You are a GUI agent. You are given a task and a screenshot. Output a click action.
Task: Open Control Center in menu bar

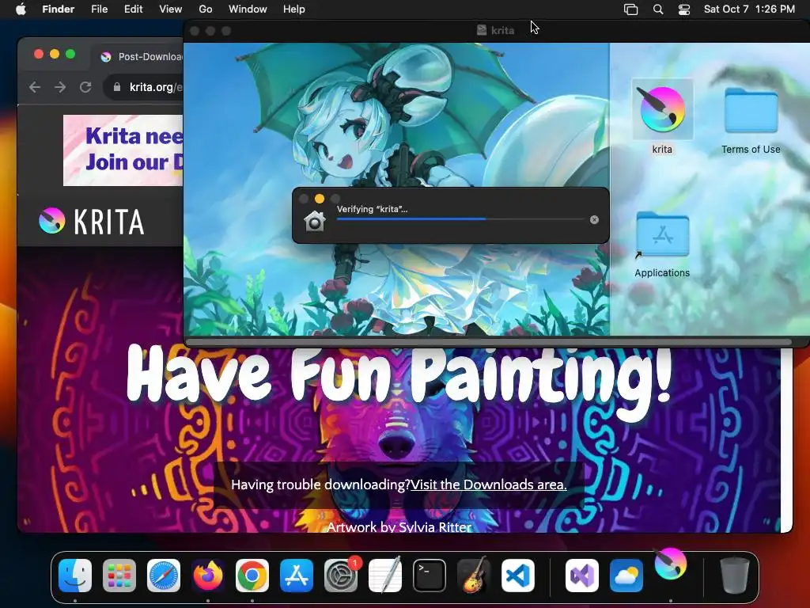pyautogui.click(x=684, y=9)
